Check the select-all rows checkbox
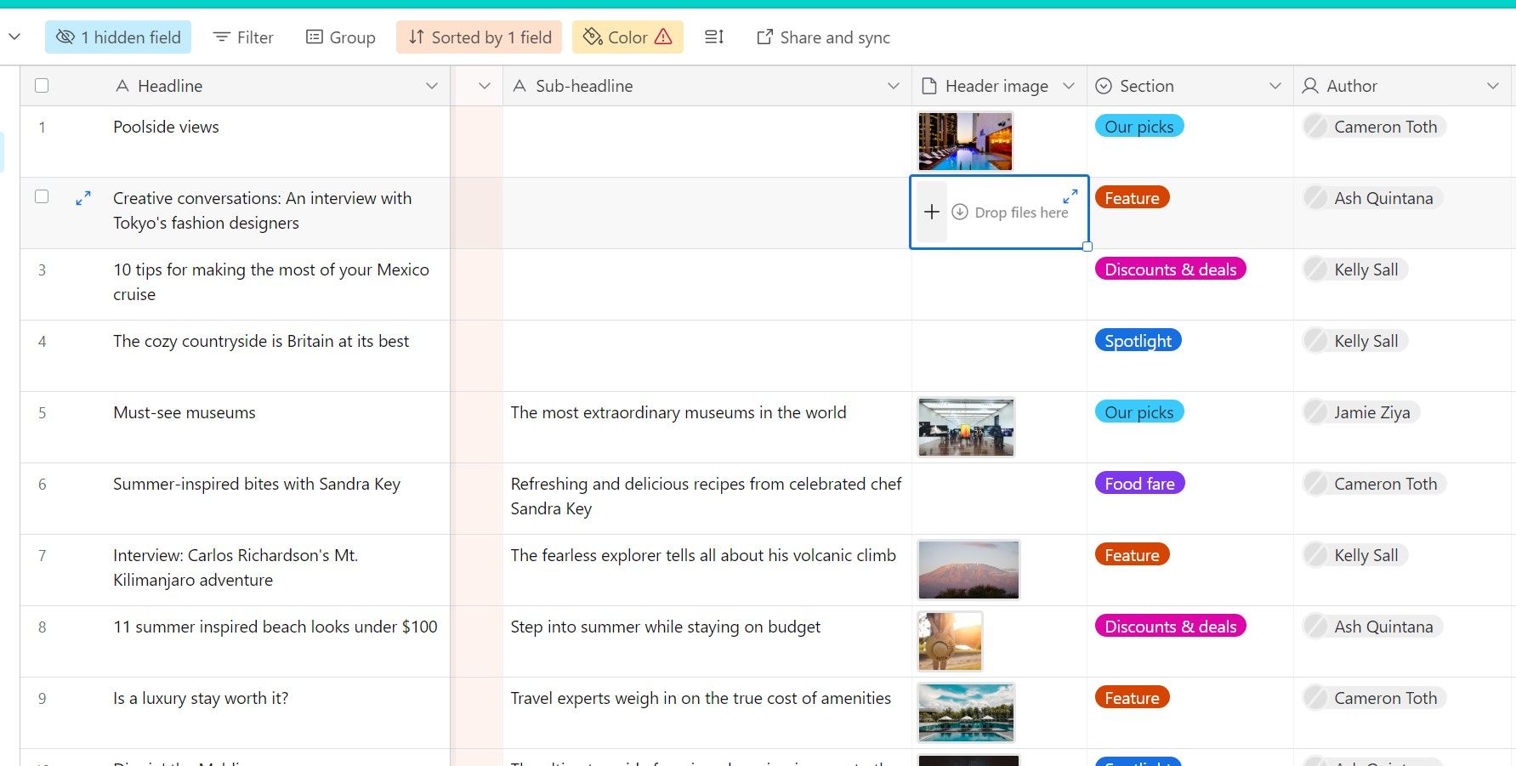This screenshot has width=1516, height=766. (42, 85)
